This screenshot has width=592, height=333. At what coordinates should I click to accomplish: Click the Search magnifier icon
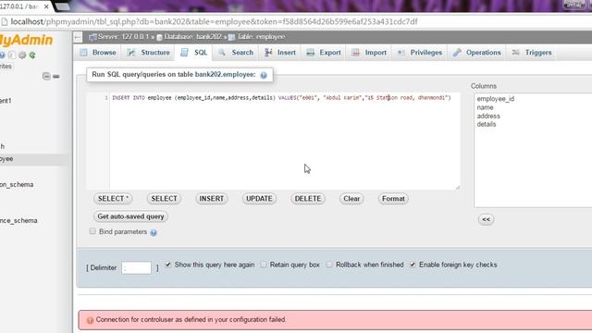pos(222,53)
